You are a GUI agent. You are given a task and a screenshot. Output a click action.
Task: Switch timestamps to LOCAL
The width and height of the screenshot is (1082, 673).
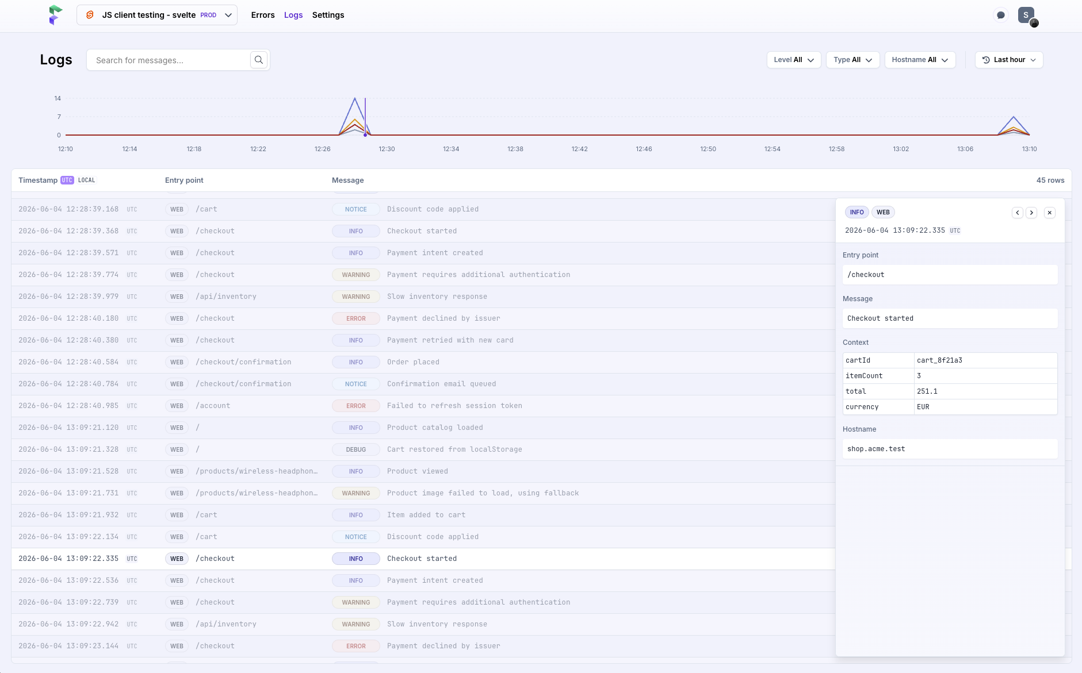coord(87,180)
